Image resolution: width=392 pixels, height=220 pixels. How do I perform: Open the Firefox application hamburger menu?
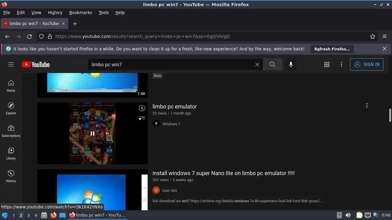coord(385,36)
